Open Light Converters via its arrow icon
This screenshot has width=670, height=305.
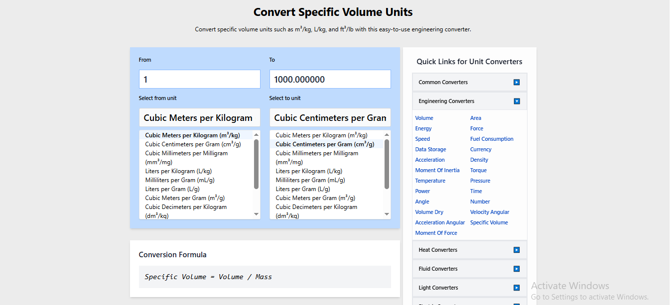point(518,287)
